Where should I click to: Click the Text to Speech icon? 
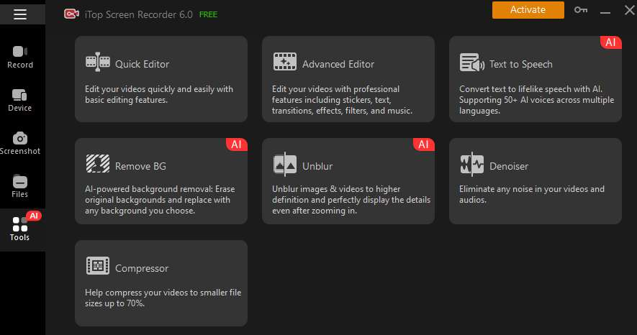472,63
